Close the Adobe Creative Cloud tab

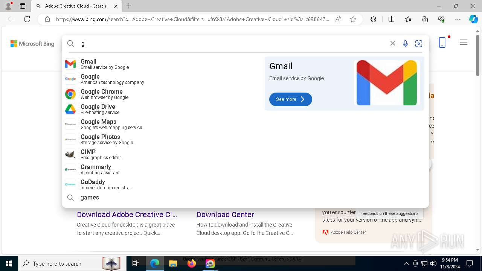[x=116, y=6]
